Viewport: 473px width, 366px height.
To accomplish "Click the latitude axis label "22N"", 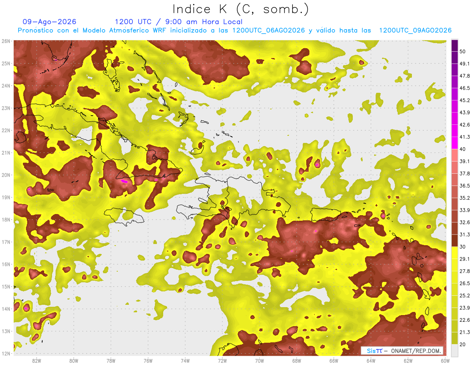I will click(6, 130).
